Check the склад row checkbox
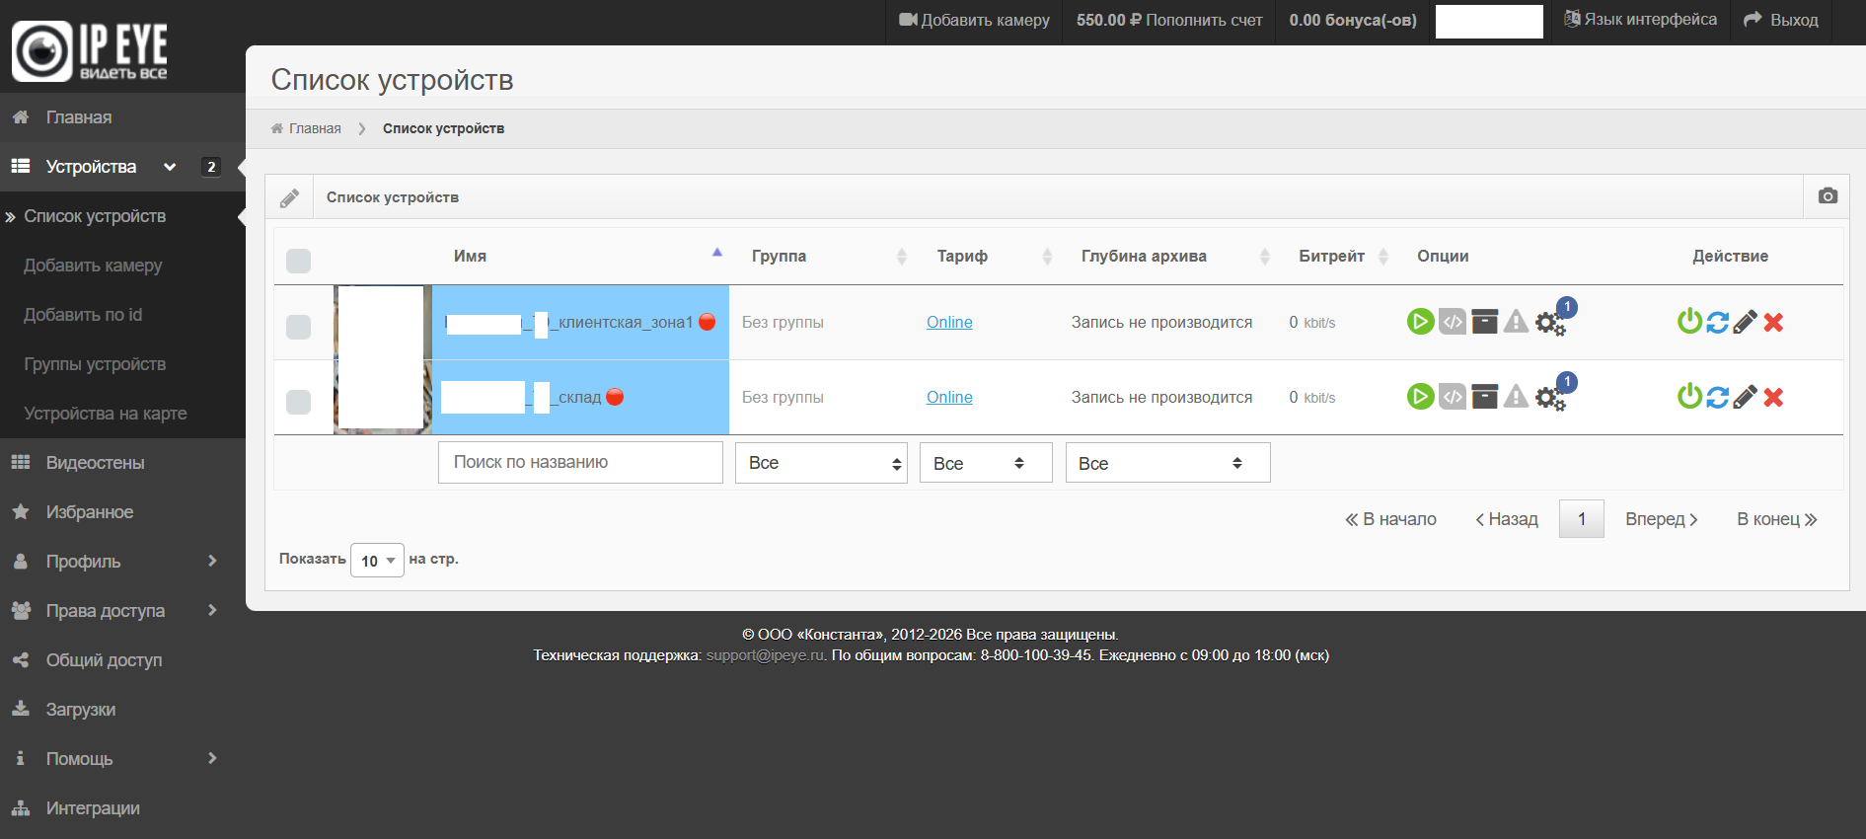This screenshot has height=839, width=1866. (x=298, y=402)
